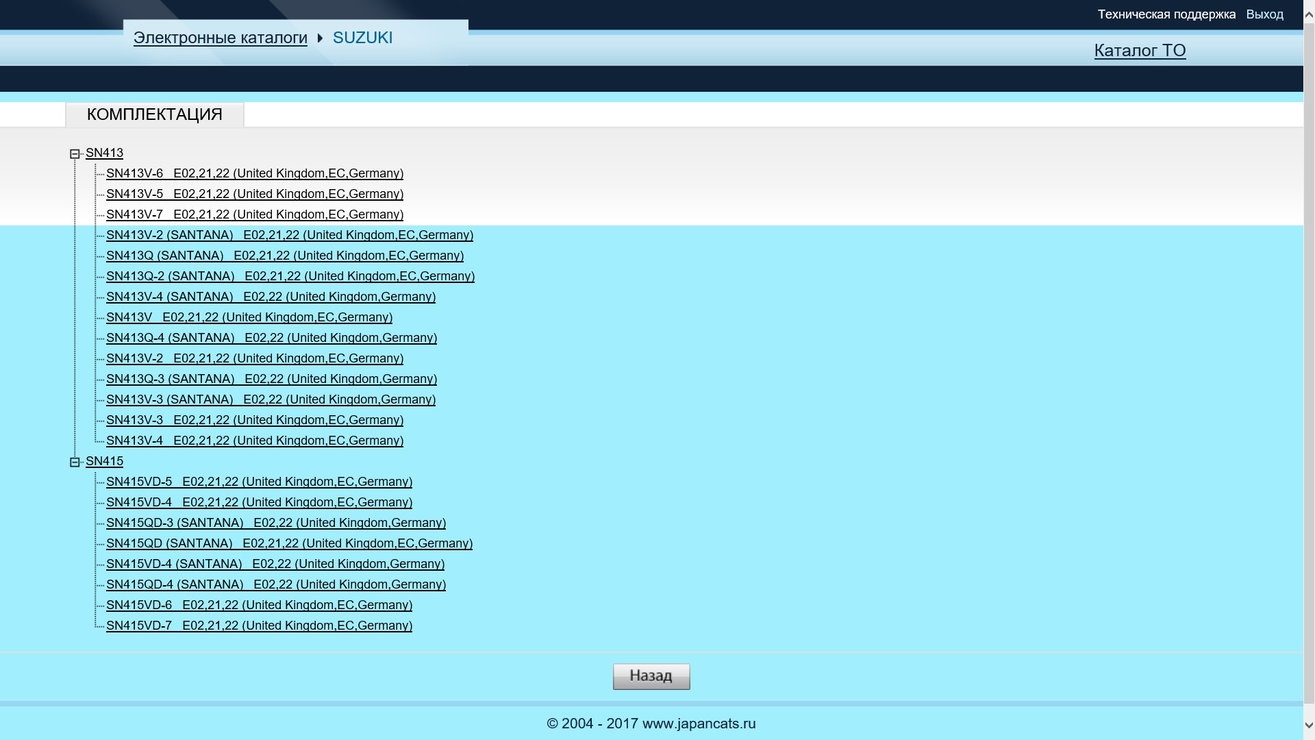This screenshot has width=1315, height=740.
Task: Select SN415VD-5 E02,21,22 entry
Action: click(x=259, y=482)
